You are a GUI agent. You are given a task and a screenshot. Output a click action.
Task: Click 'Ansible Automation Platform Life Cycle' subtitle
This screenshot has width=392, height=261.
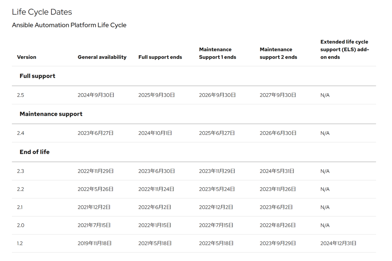69,25
